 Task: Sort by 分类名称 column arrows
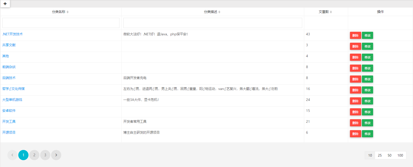(68, 12)
